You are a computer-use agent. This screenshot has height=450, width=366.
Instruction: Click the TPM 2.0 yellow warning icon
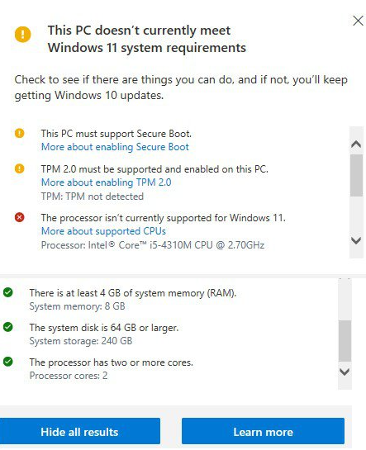coord(20,168)
